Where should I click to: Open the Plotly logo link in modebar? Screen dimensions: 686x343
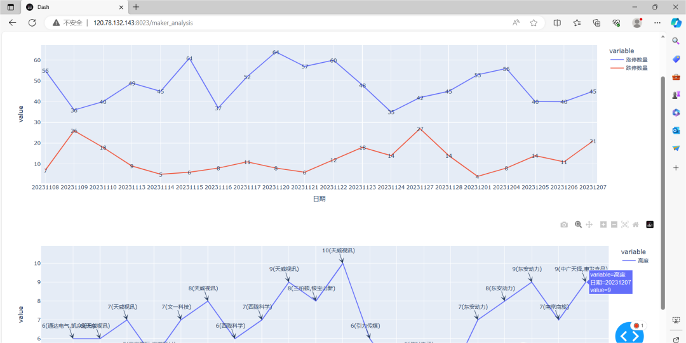tap(650, 224)
